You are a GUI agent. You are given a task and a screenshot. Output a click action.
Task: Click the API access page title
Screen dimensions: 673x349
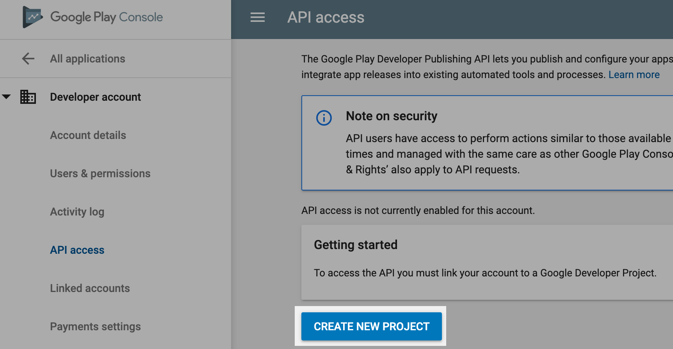tap(326, 18)
